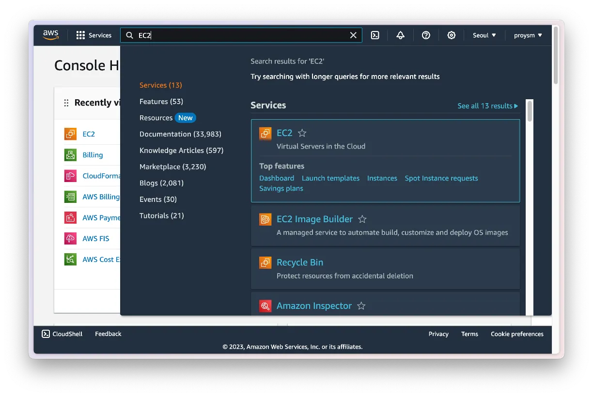The image size is (593, 397).
Task: Click the recent CloudFormation pink icon
Action: [70, 176]
